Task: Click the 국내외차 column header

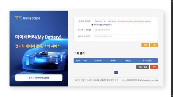Action: click(x=98, y=61)
